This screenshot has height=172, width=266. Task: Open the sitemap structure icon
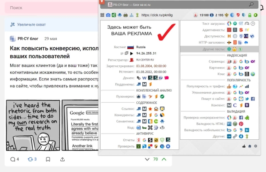point(132,15)
